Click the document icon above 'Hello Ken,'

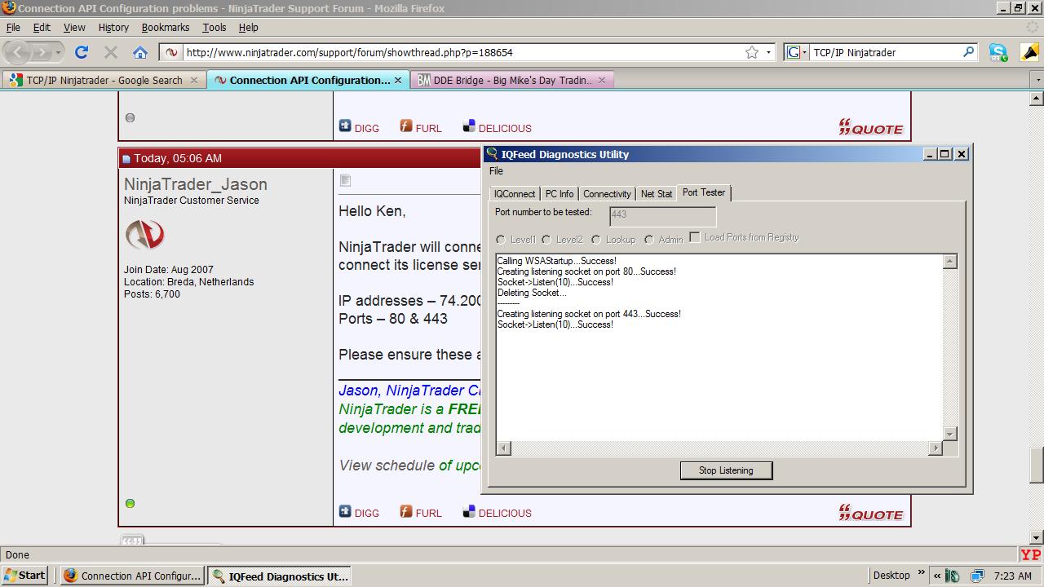pyautogui.click(x=345, y=180)
